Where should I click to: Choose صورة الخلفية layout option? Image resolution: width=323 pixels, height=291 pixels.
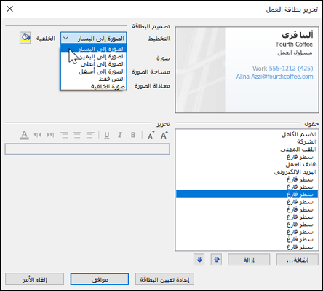(94, 86)
